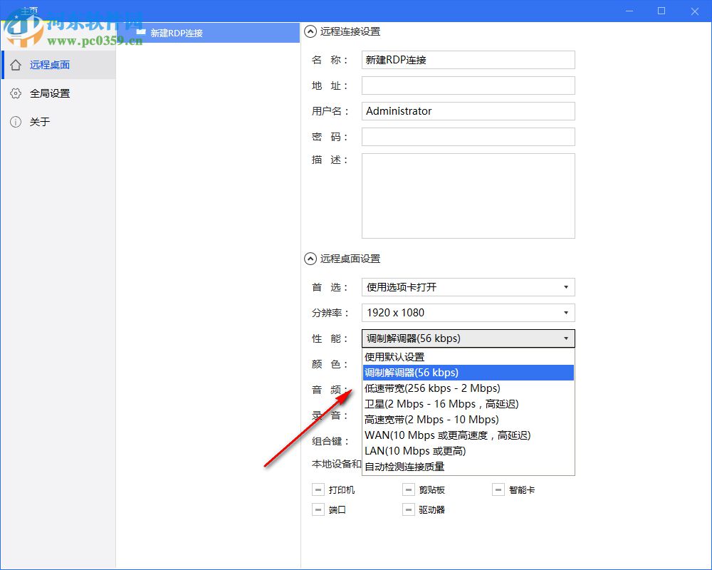Click the RDP icon on the 新建RDP连接 tab
This screenshot has width=712, height=570.
click(x=141, y=32)
